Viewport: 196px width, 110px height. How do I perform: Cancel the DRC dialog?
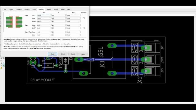coord(73,54)
